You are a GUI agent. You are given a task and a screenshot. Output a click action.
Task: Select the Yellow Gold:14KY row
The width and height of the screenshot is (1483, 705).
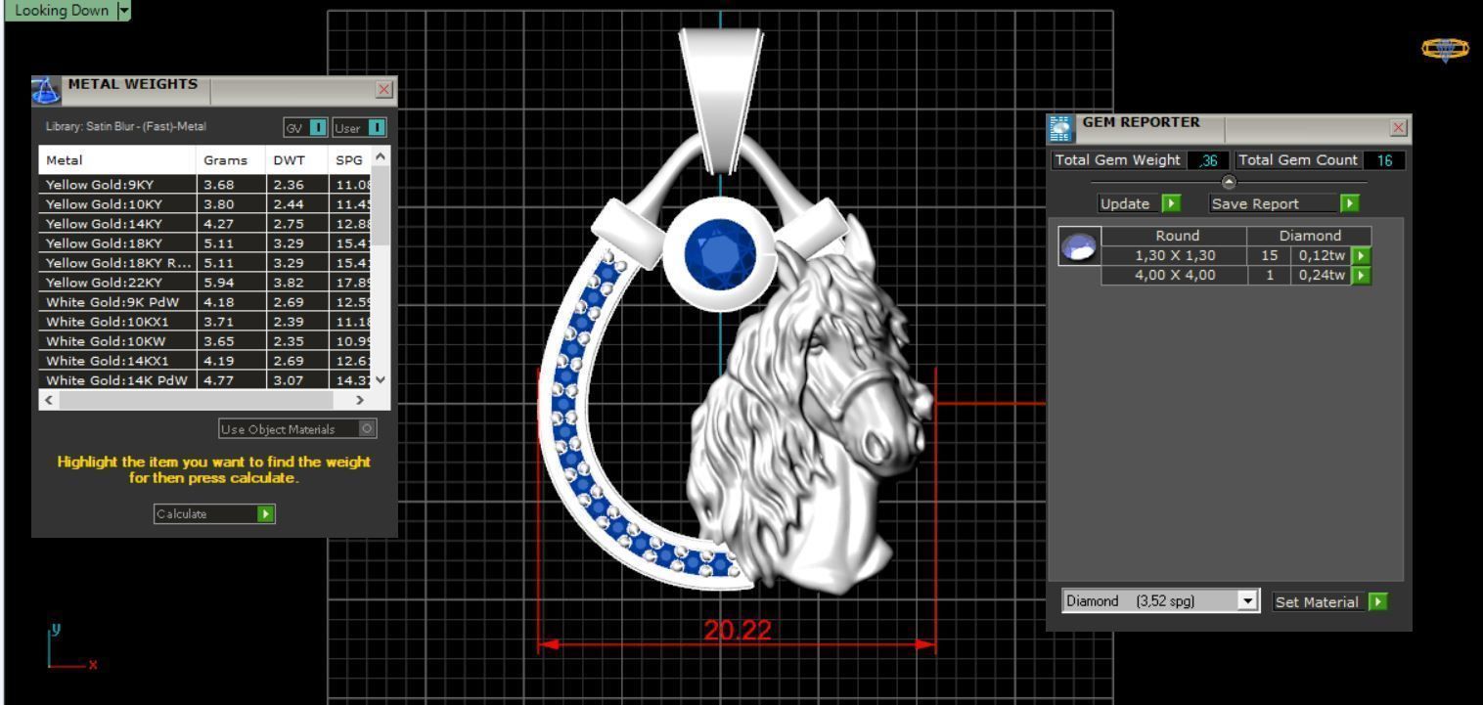click(206, 223)
